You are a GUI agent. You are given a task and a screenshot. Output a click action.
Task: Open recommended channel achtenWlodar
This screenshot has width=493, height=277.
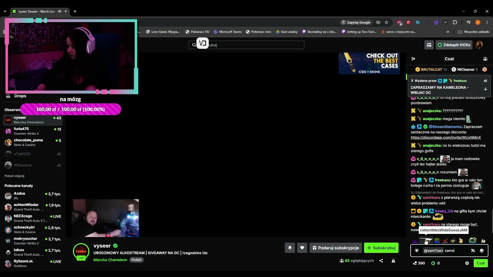(x=33, y=207)
